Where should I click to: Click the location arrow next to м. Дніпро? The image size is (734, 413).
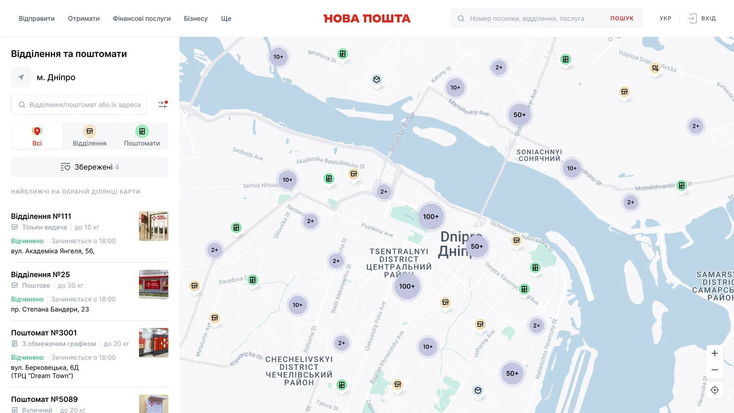tap(21, 77)
